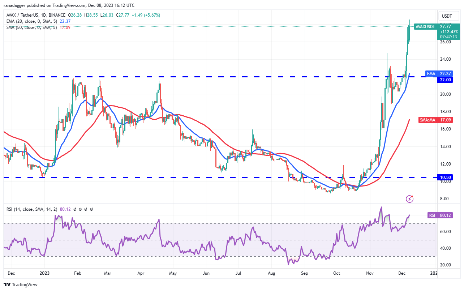Screen dimensions: 464x291
Task: Click the Oct label on time axis
Action: pyautogui.click(x=336, y=273)
